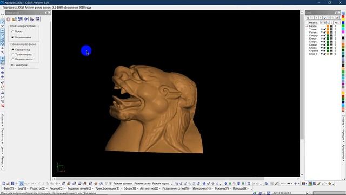This screenshot has height=195, width=346.
Task: Open the Файл(F) menu
Action: click(9, 188)
